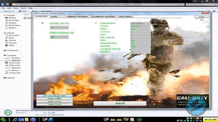
Task: Click the Win streak value field
Action: click(140, 38)
